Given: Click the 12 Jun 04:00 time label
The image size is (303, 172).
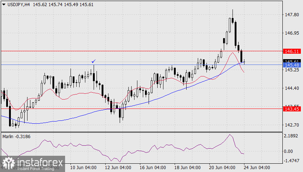Looking at the screenshot, I should tap(118, 167).
